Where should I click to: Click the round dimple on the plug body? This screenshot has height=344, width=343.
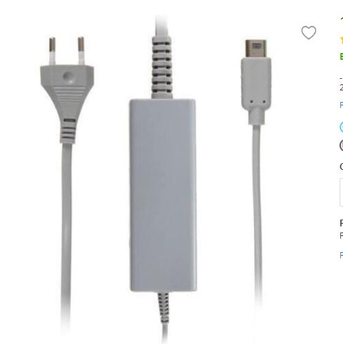(68, 76)
